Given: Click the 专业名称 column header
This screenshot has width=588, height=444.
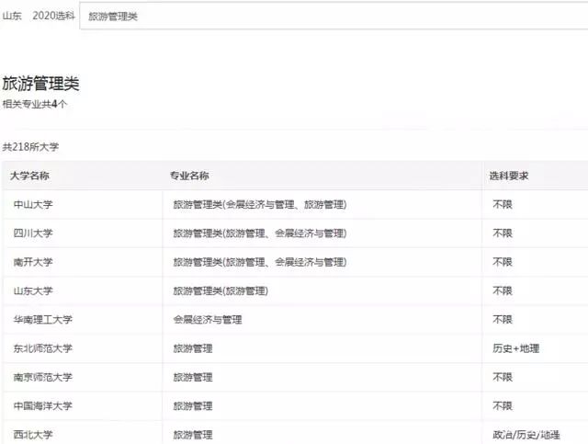Looking at the screenshot, I should click(x=189, y=176).
